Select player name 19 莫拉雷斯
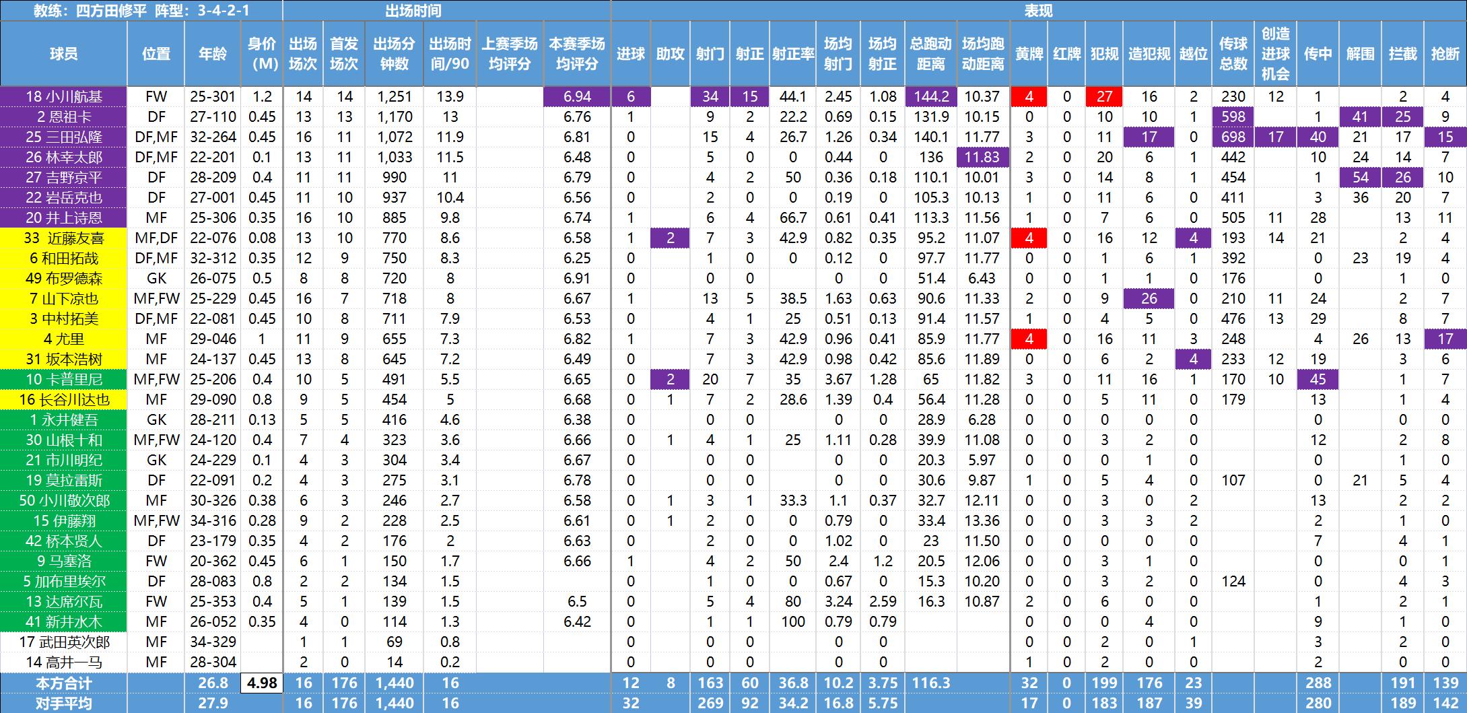The width and height of the screenshot is (1467, 713). tap(64, 480)
